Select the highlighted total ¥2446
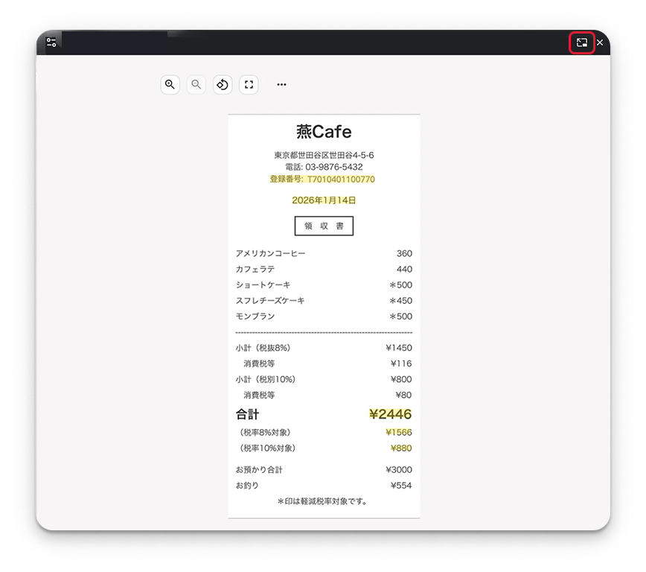This screenshot has height=572, width=646. [390, 414]
